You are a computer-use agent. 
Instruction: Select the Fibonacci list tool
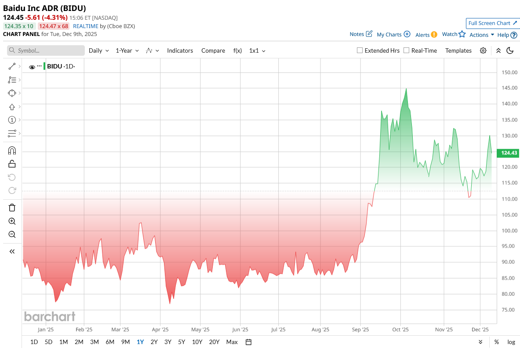coord(12,80)
